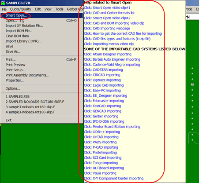Open the Edit menu
The image size is (199, 183).
click(x=38, y=9)
